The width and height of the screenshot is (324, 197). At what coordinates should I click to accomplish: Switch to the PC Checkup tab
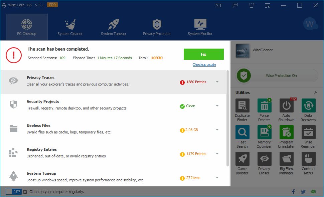coord(27,27)
